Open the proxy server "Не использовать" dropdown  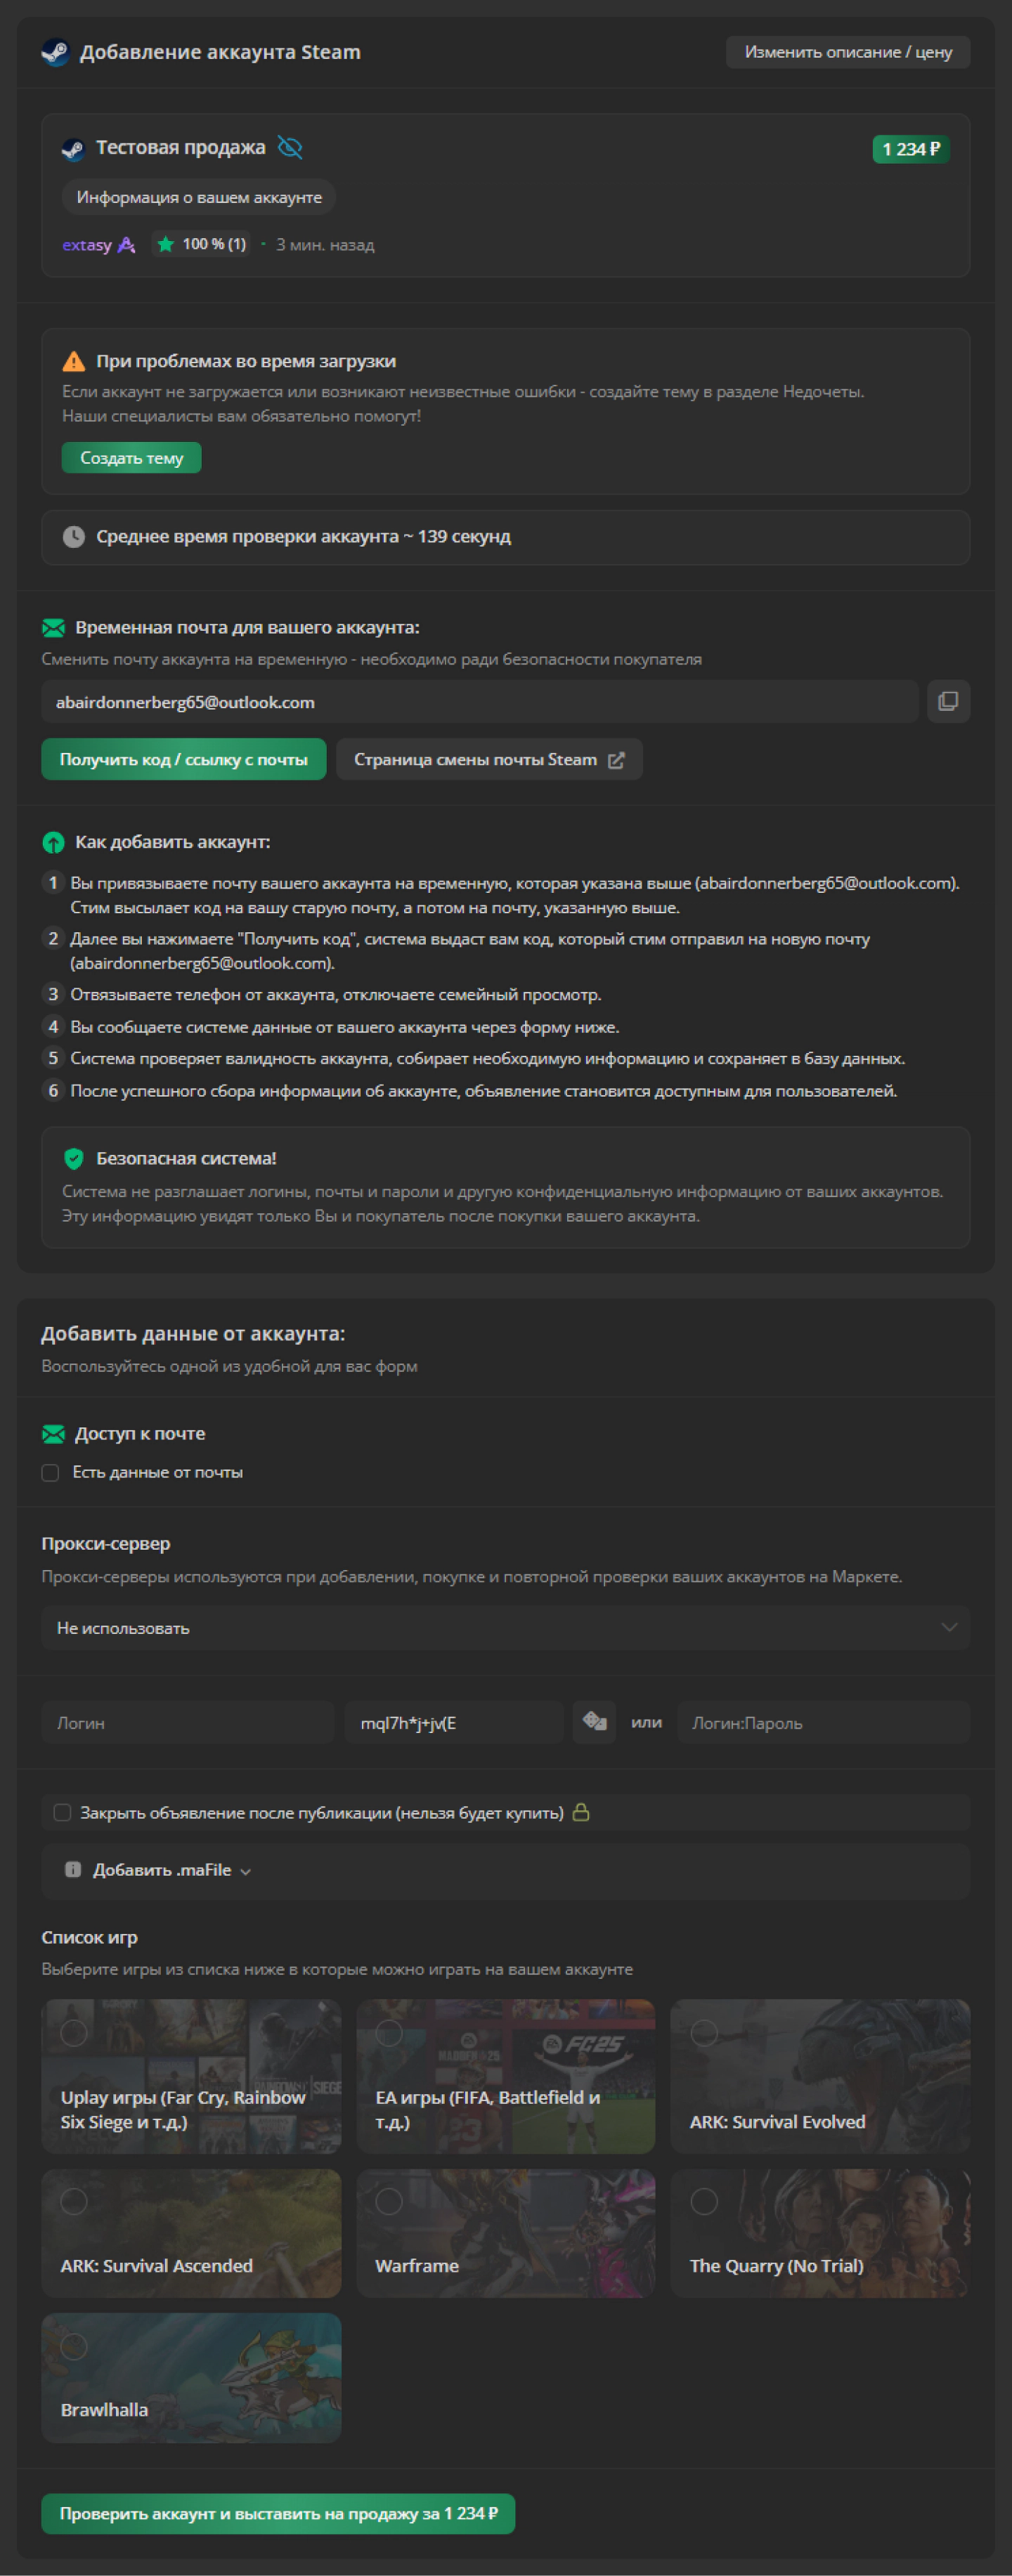coord(505,1627)
